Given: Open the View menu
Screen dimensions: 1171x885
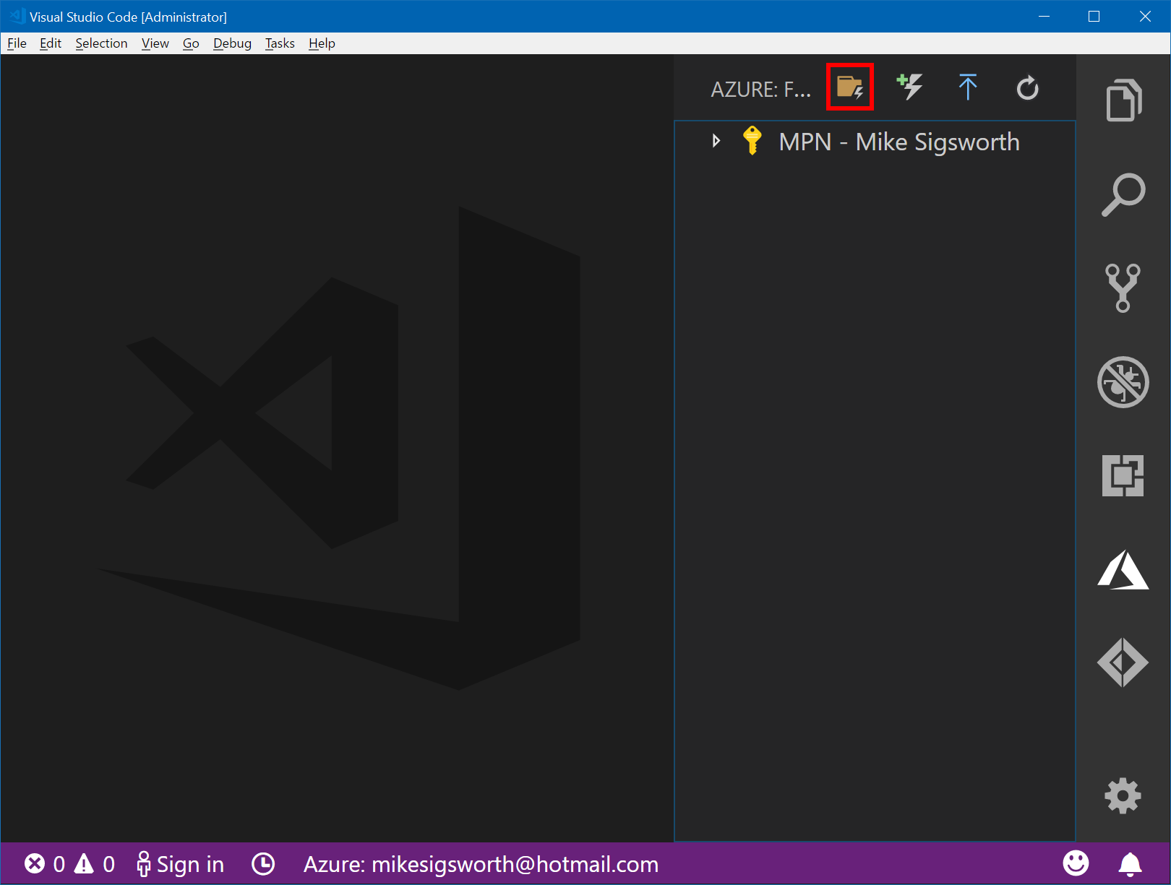Looking at the screenshot, I should [x=155, y=43].
